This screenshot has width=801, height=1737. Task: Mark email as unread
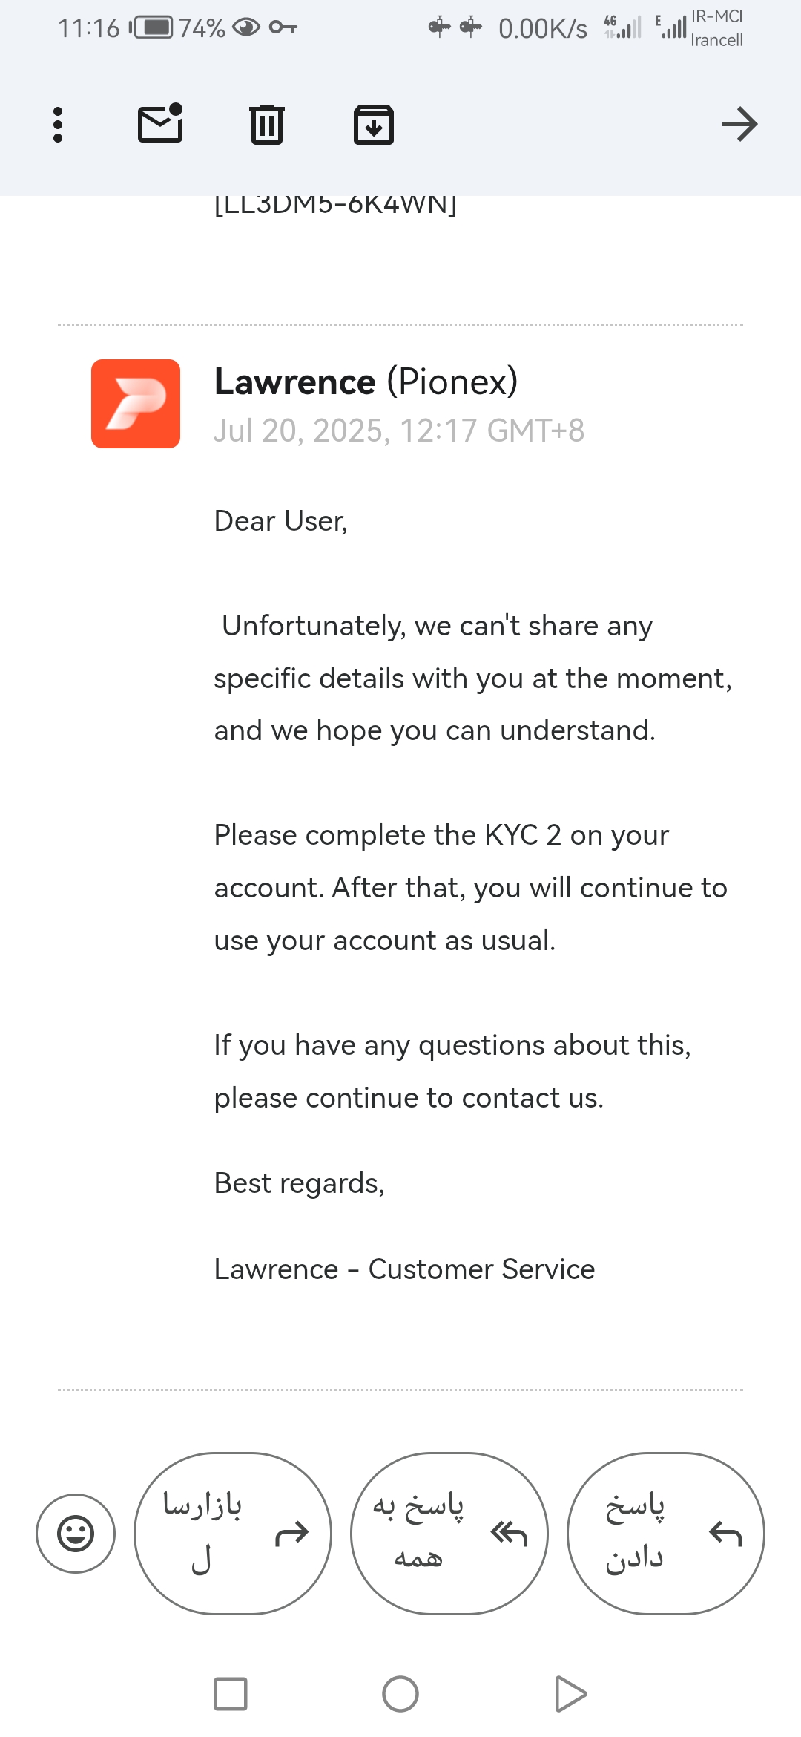pos(160,123)
